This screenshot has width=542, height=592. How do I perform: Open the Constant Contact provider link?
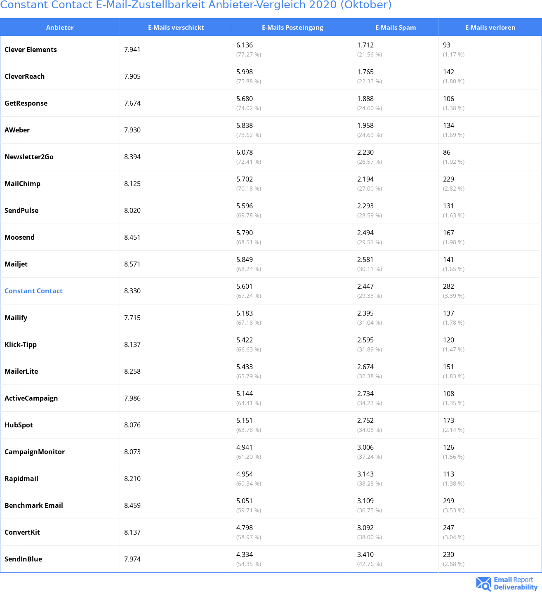pyautogui.click(x=33, y=291)
